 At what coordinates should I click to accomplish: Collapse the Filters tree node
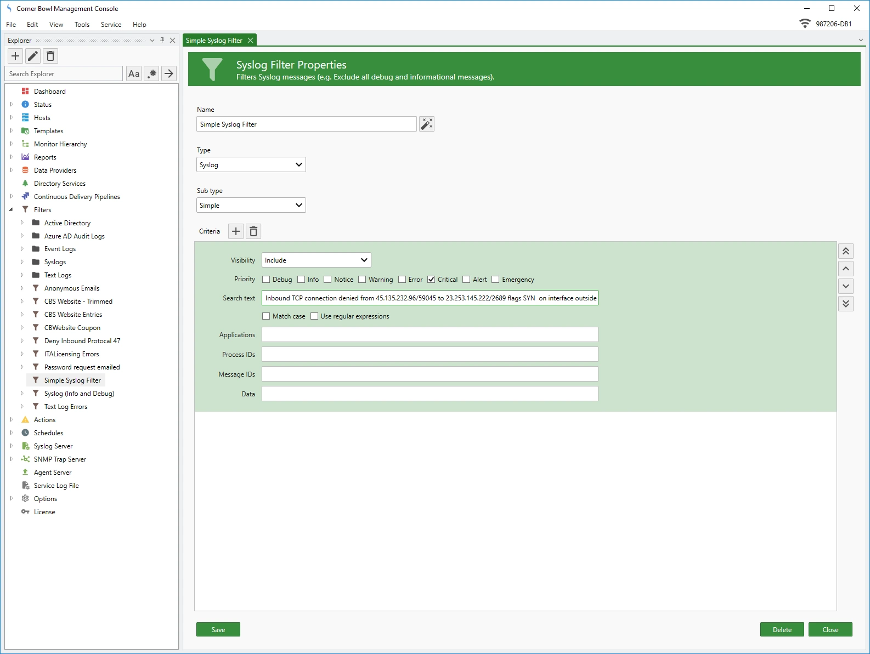click(11, 209)
